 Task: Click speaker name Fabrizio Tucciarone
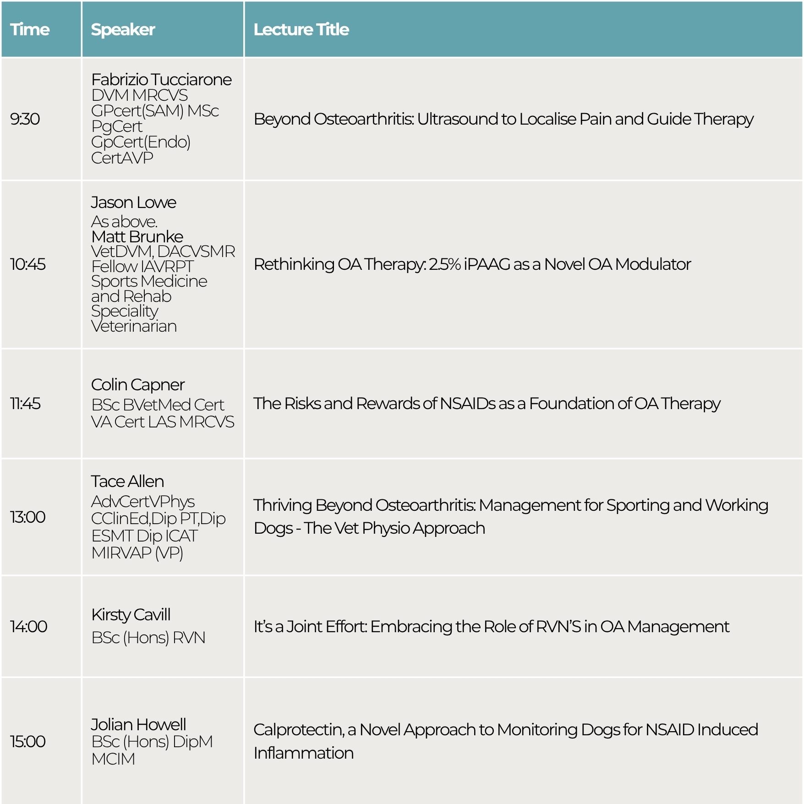pyautogui.click(x=161, y=80)
